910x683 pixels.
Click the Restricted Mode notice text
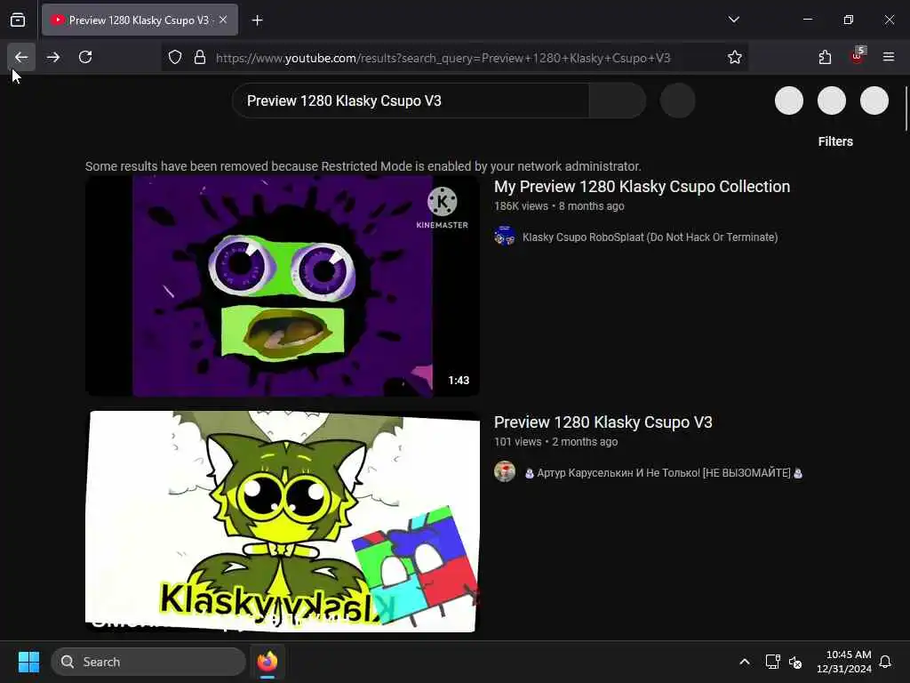click(363, 166)
